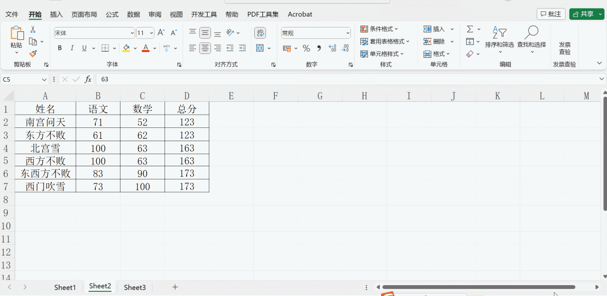Click the Insert Function fx icon
Viewport: 607px width, 296px height.
click(88, 79)
